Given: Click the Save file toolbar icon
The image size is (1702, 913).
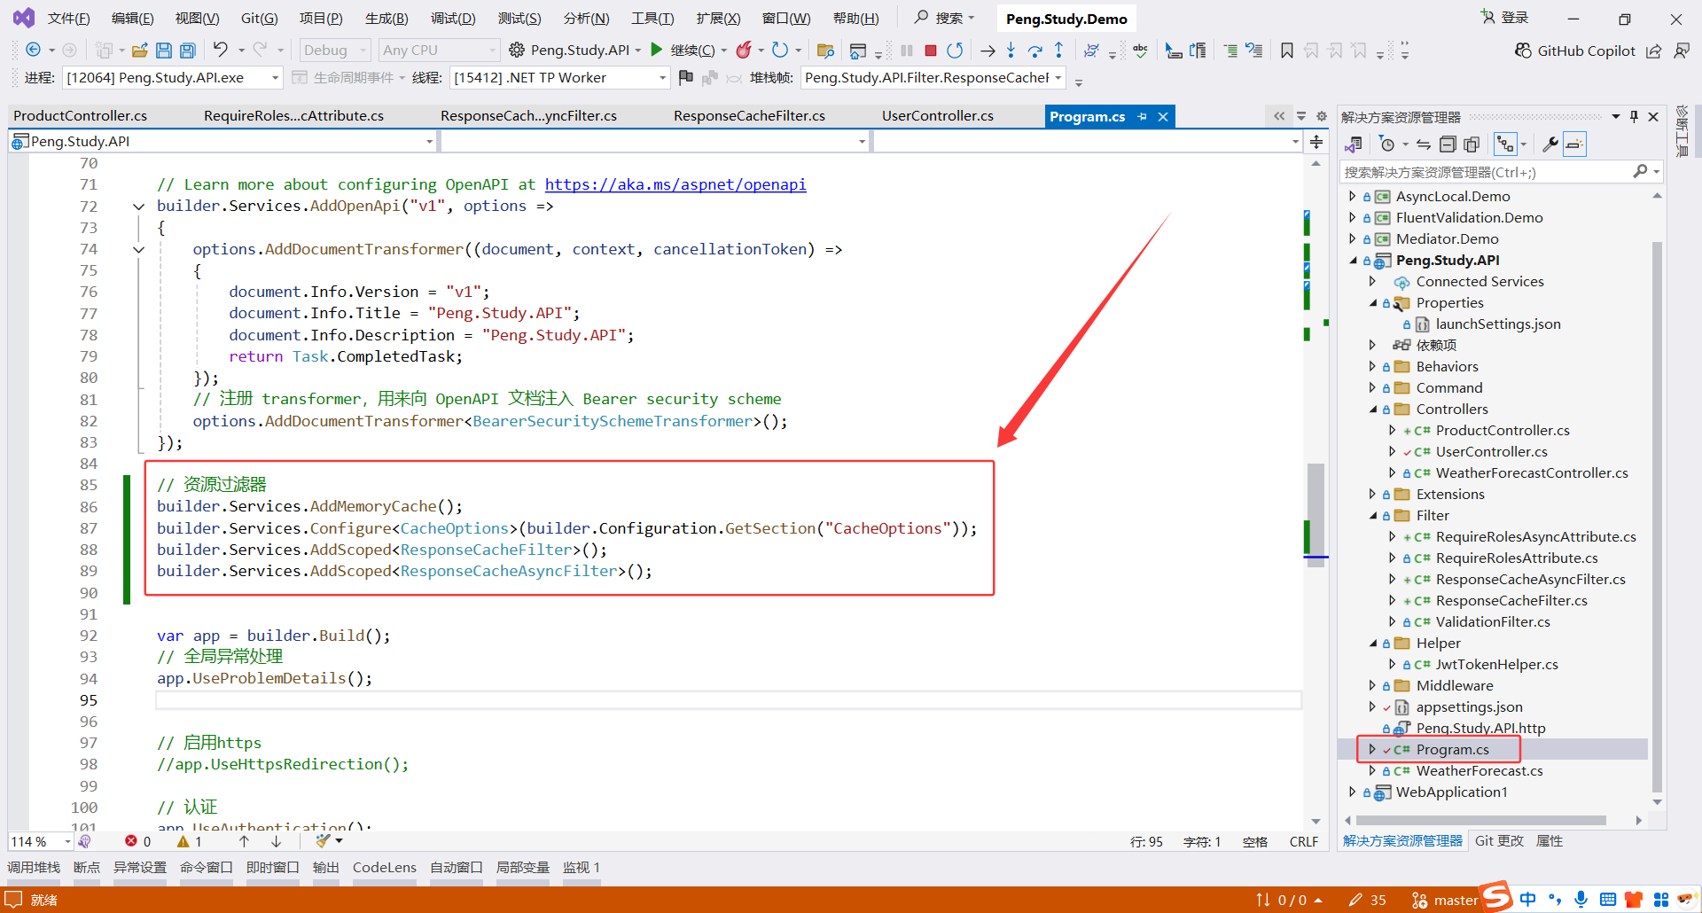Looking at the screenshot, I should pyautogui.click(x=164, y=51).
